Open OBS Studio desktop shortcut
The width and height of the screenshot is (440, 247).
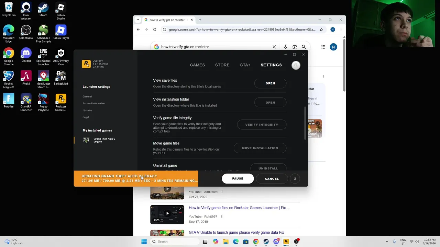click(x=26, y=32)
